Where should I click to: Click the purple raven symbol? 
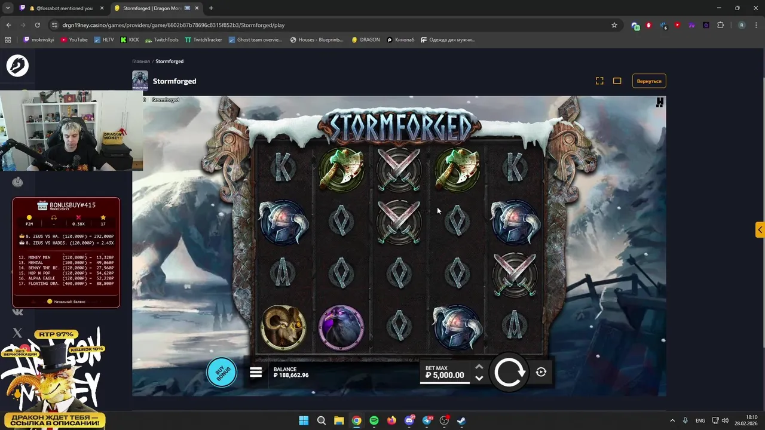point(341,327)
